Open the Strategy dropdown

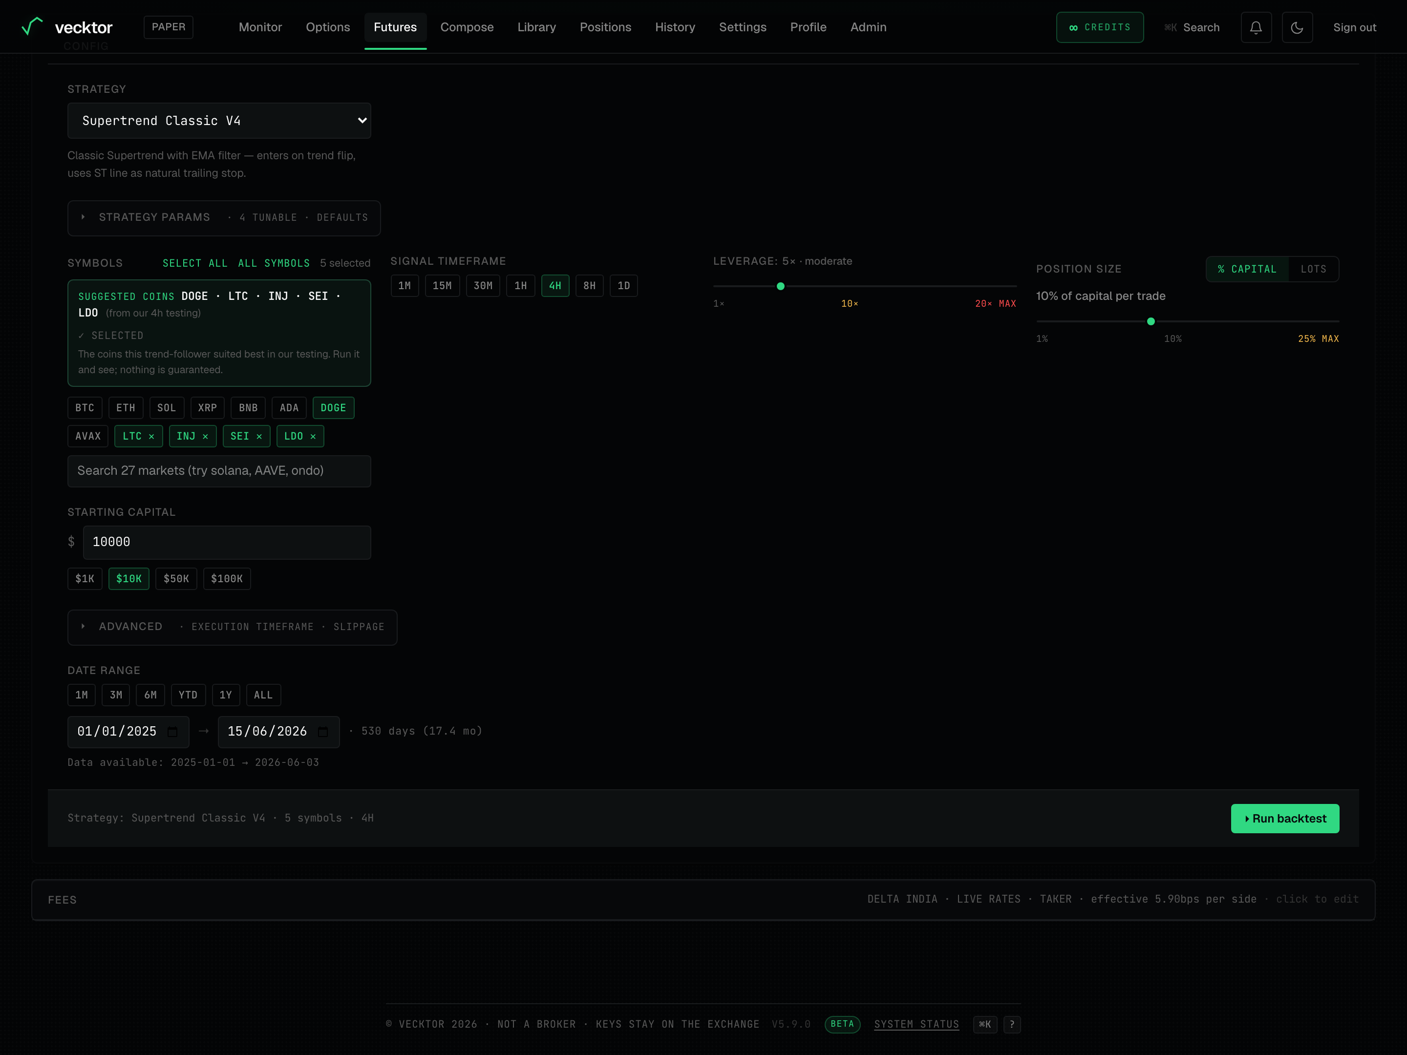coord(219,121)
